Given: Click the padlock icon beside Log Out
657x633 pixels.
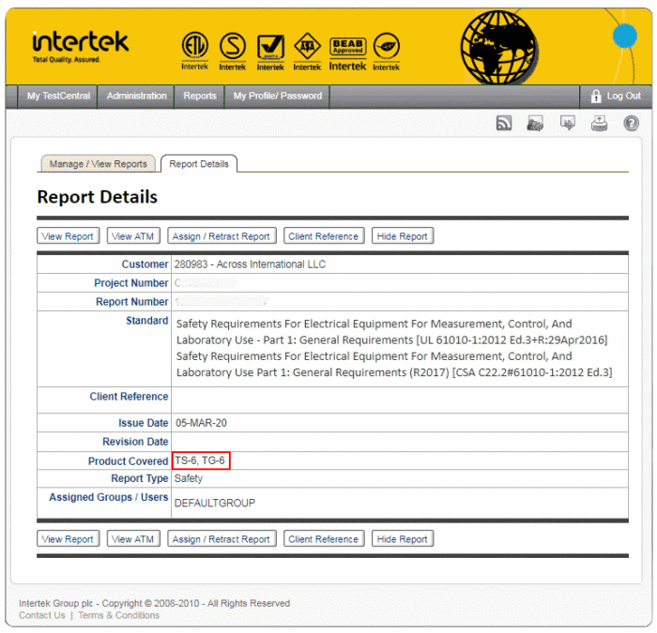Looking at the screenshot, I should [595, 96].
